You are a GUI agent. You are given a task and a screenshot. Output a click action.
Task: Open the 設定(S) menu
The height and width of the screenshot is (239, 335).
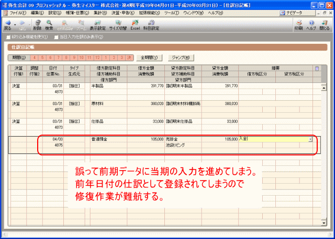(x=55, y=13)
